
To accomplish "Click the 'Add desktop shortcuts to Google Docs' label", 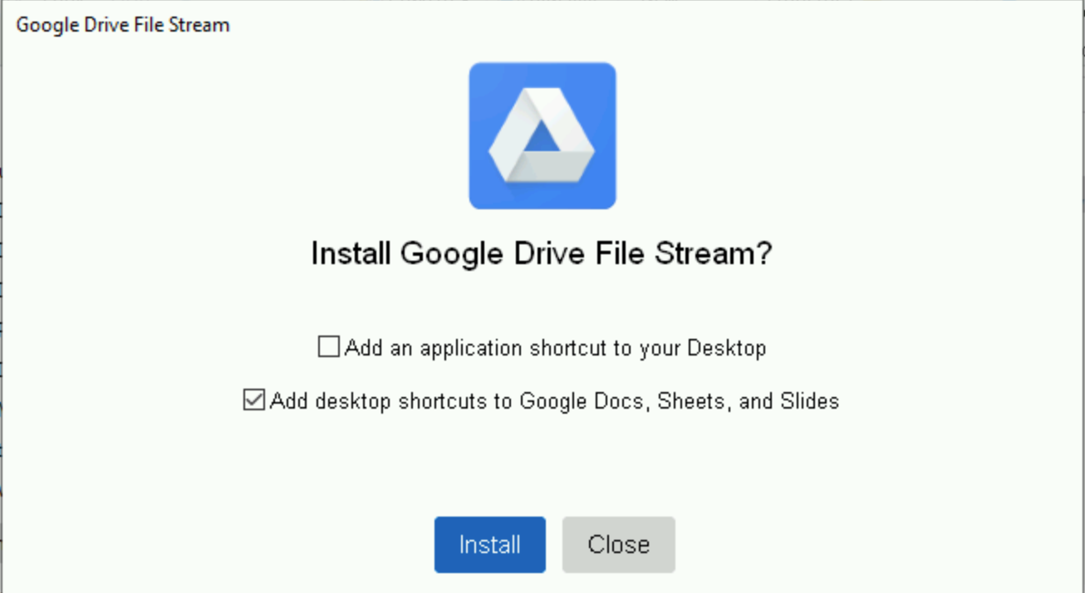I will (554, 401).
